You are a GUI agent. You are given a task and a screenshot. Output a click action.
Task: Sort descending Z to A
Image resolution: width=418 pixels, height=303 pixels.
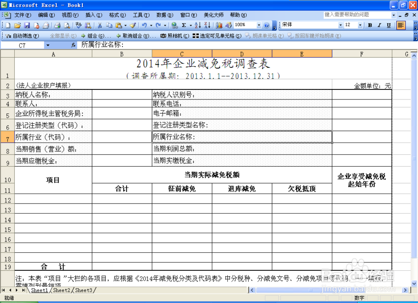pyautogui.click(x=207, y=25)
